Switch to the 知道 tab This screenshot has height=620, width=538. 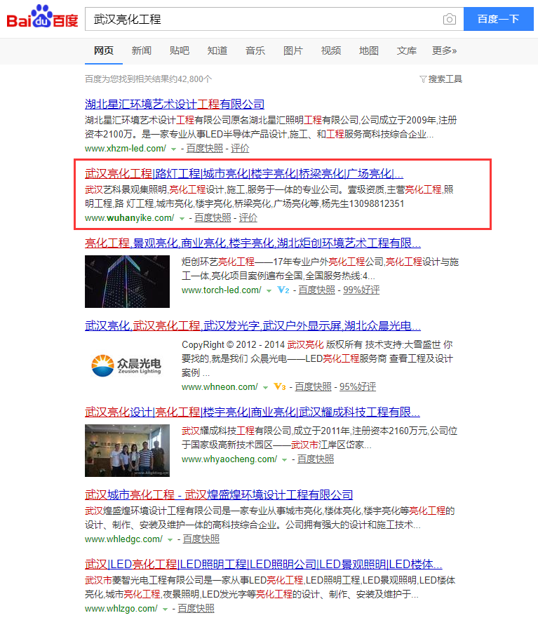pos(217,50)
